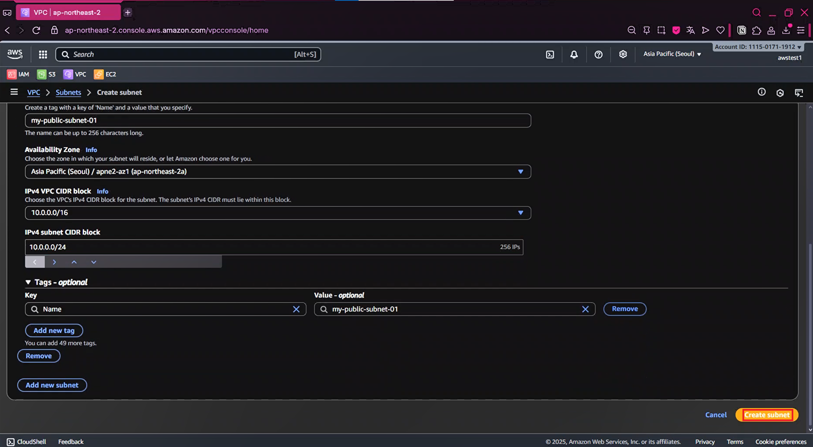Switch to the VPC ap-northeast-2 browser tab
Screen dimensions: 813x447
point(68,12)
